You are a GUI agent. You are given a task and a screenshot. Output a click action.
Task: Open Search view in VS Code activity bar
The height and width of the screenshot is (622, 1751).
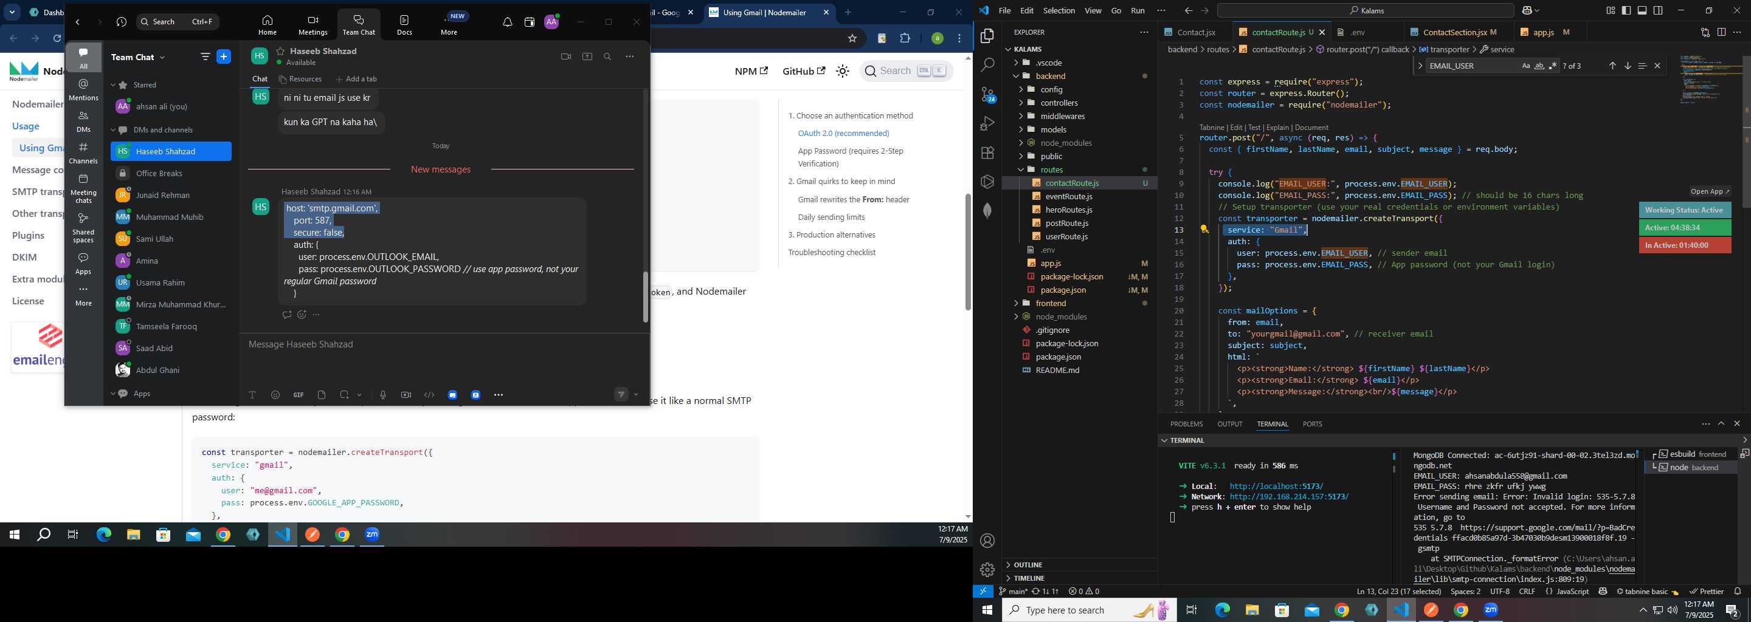(x=987, y=65)
